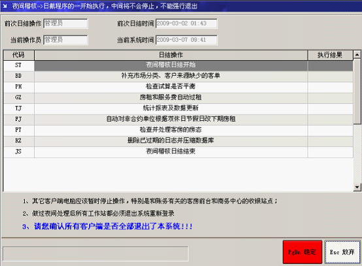
Task: Click the 代码 column header
Action: pos(18,55)
